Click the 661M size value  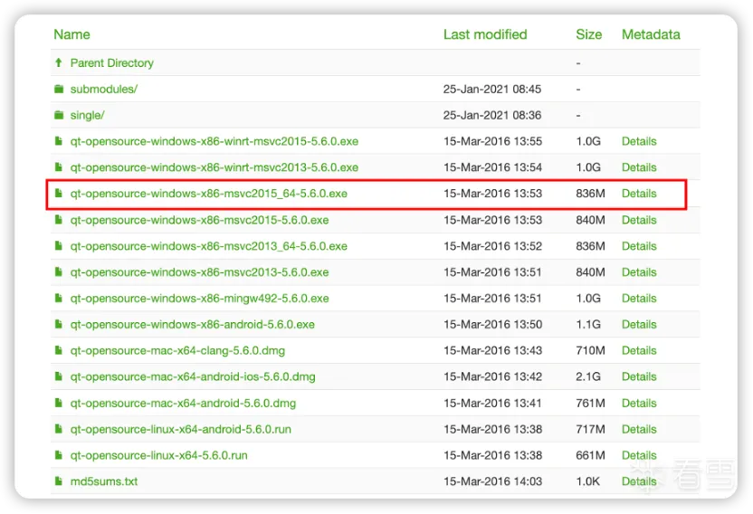point(590,455)
